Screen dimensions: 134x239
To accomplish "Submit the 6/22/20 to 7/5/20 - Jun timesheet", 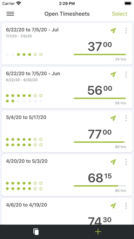I will point(113,74).
